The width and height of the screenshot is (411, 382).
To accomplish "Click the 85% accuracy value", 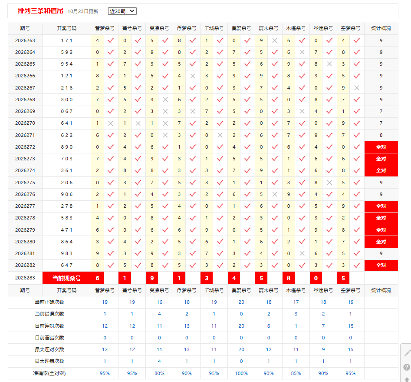I will (x=296, y=373).
